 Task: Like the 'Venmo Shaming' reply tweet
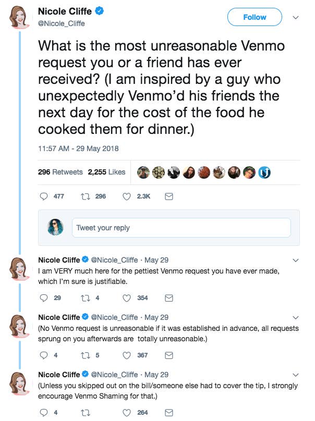coord(126,413)
